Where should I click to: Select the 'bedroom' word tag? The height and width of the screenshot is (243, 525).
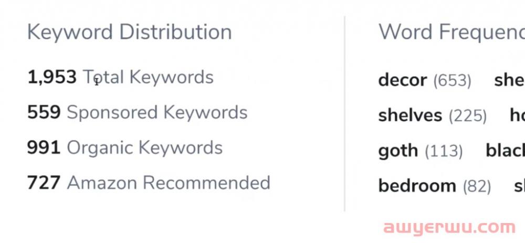417,186
